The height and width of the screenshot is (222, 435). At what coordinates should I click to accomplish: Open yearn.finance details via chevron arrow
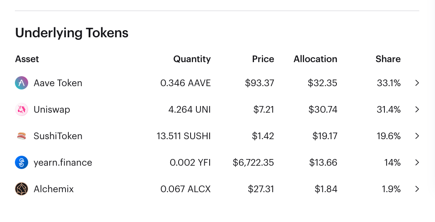[417, 162]
